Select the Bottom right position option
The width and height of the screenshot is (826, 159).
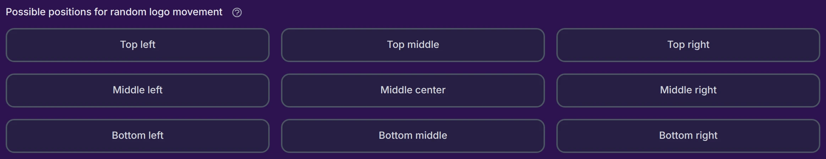688,136
